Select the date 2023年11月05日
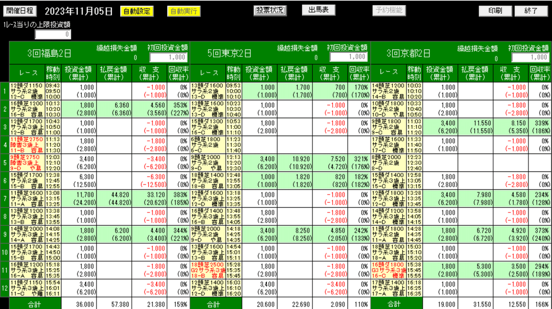Viewport: 552px width, 309px height. pyautogui.click(x=79, y=11)
